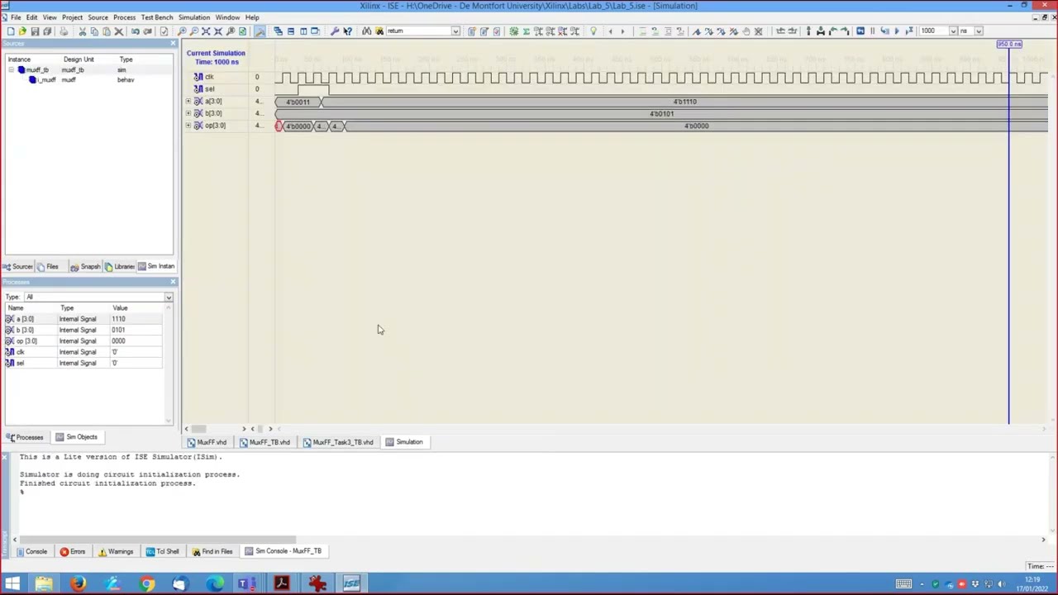Open the find text combo box dropdown
This screenshot has height=595, width=1058.
455,31
